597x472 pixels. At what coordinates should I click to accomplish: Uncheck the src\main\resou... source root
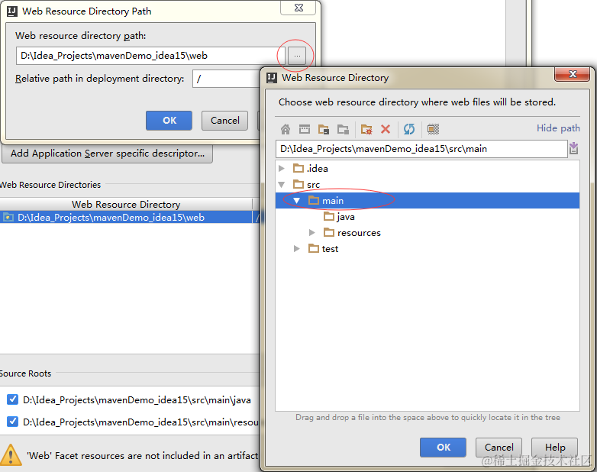click(12, 422)
